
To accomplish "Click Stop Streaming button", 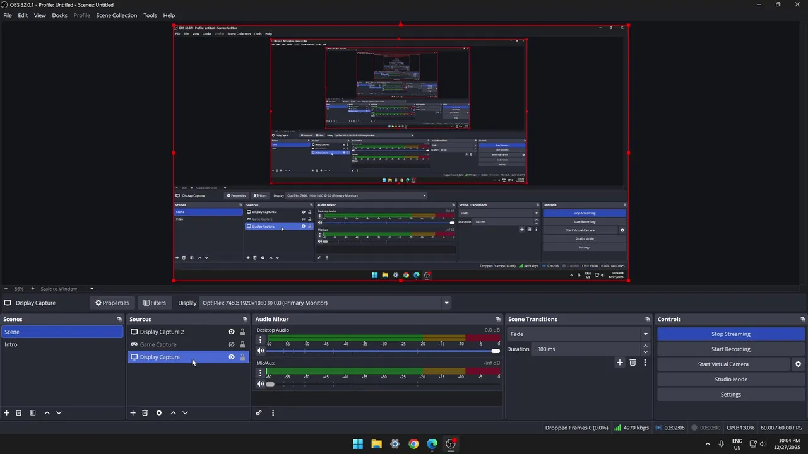I will point(731,334).
